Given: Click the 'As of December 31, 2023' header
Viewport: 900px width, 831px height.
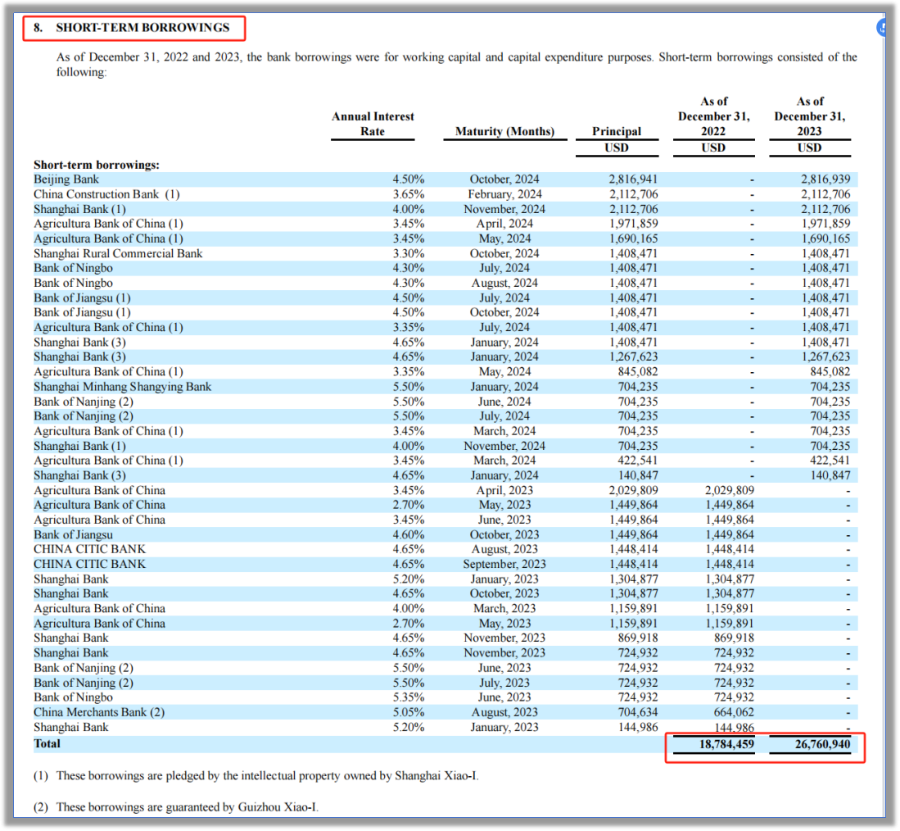Looking at the screenshot, I should (x=809, y=116).
